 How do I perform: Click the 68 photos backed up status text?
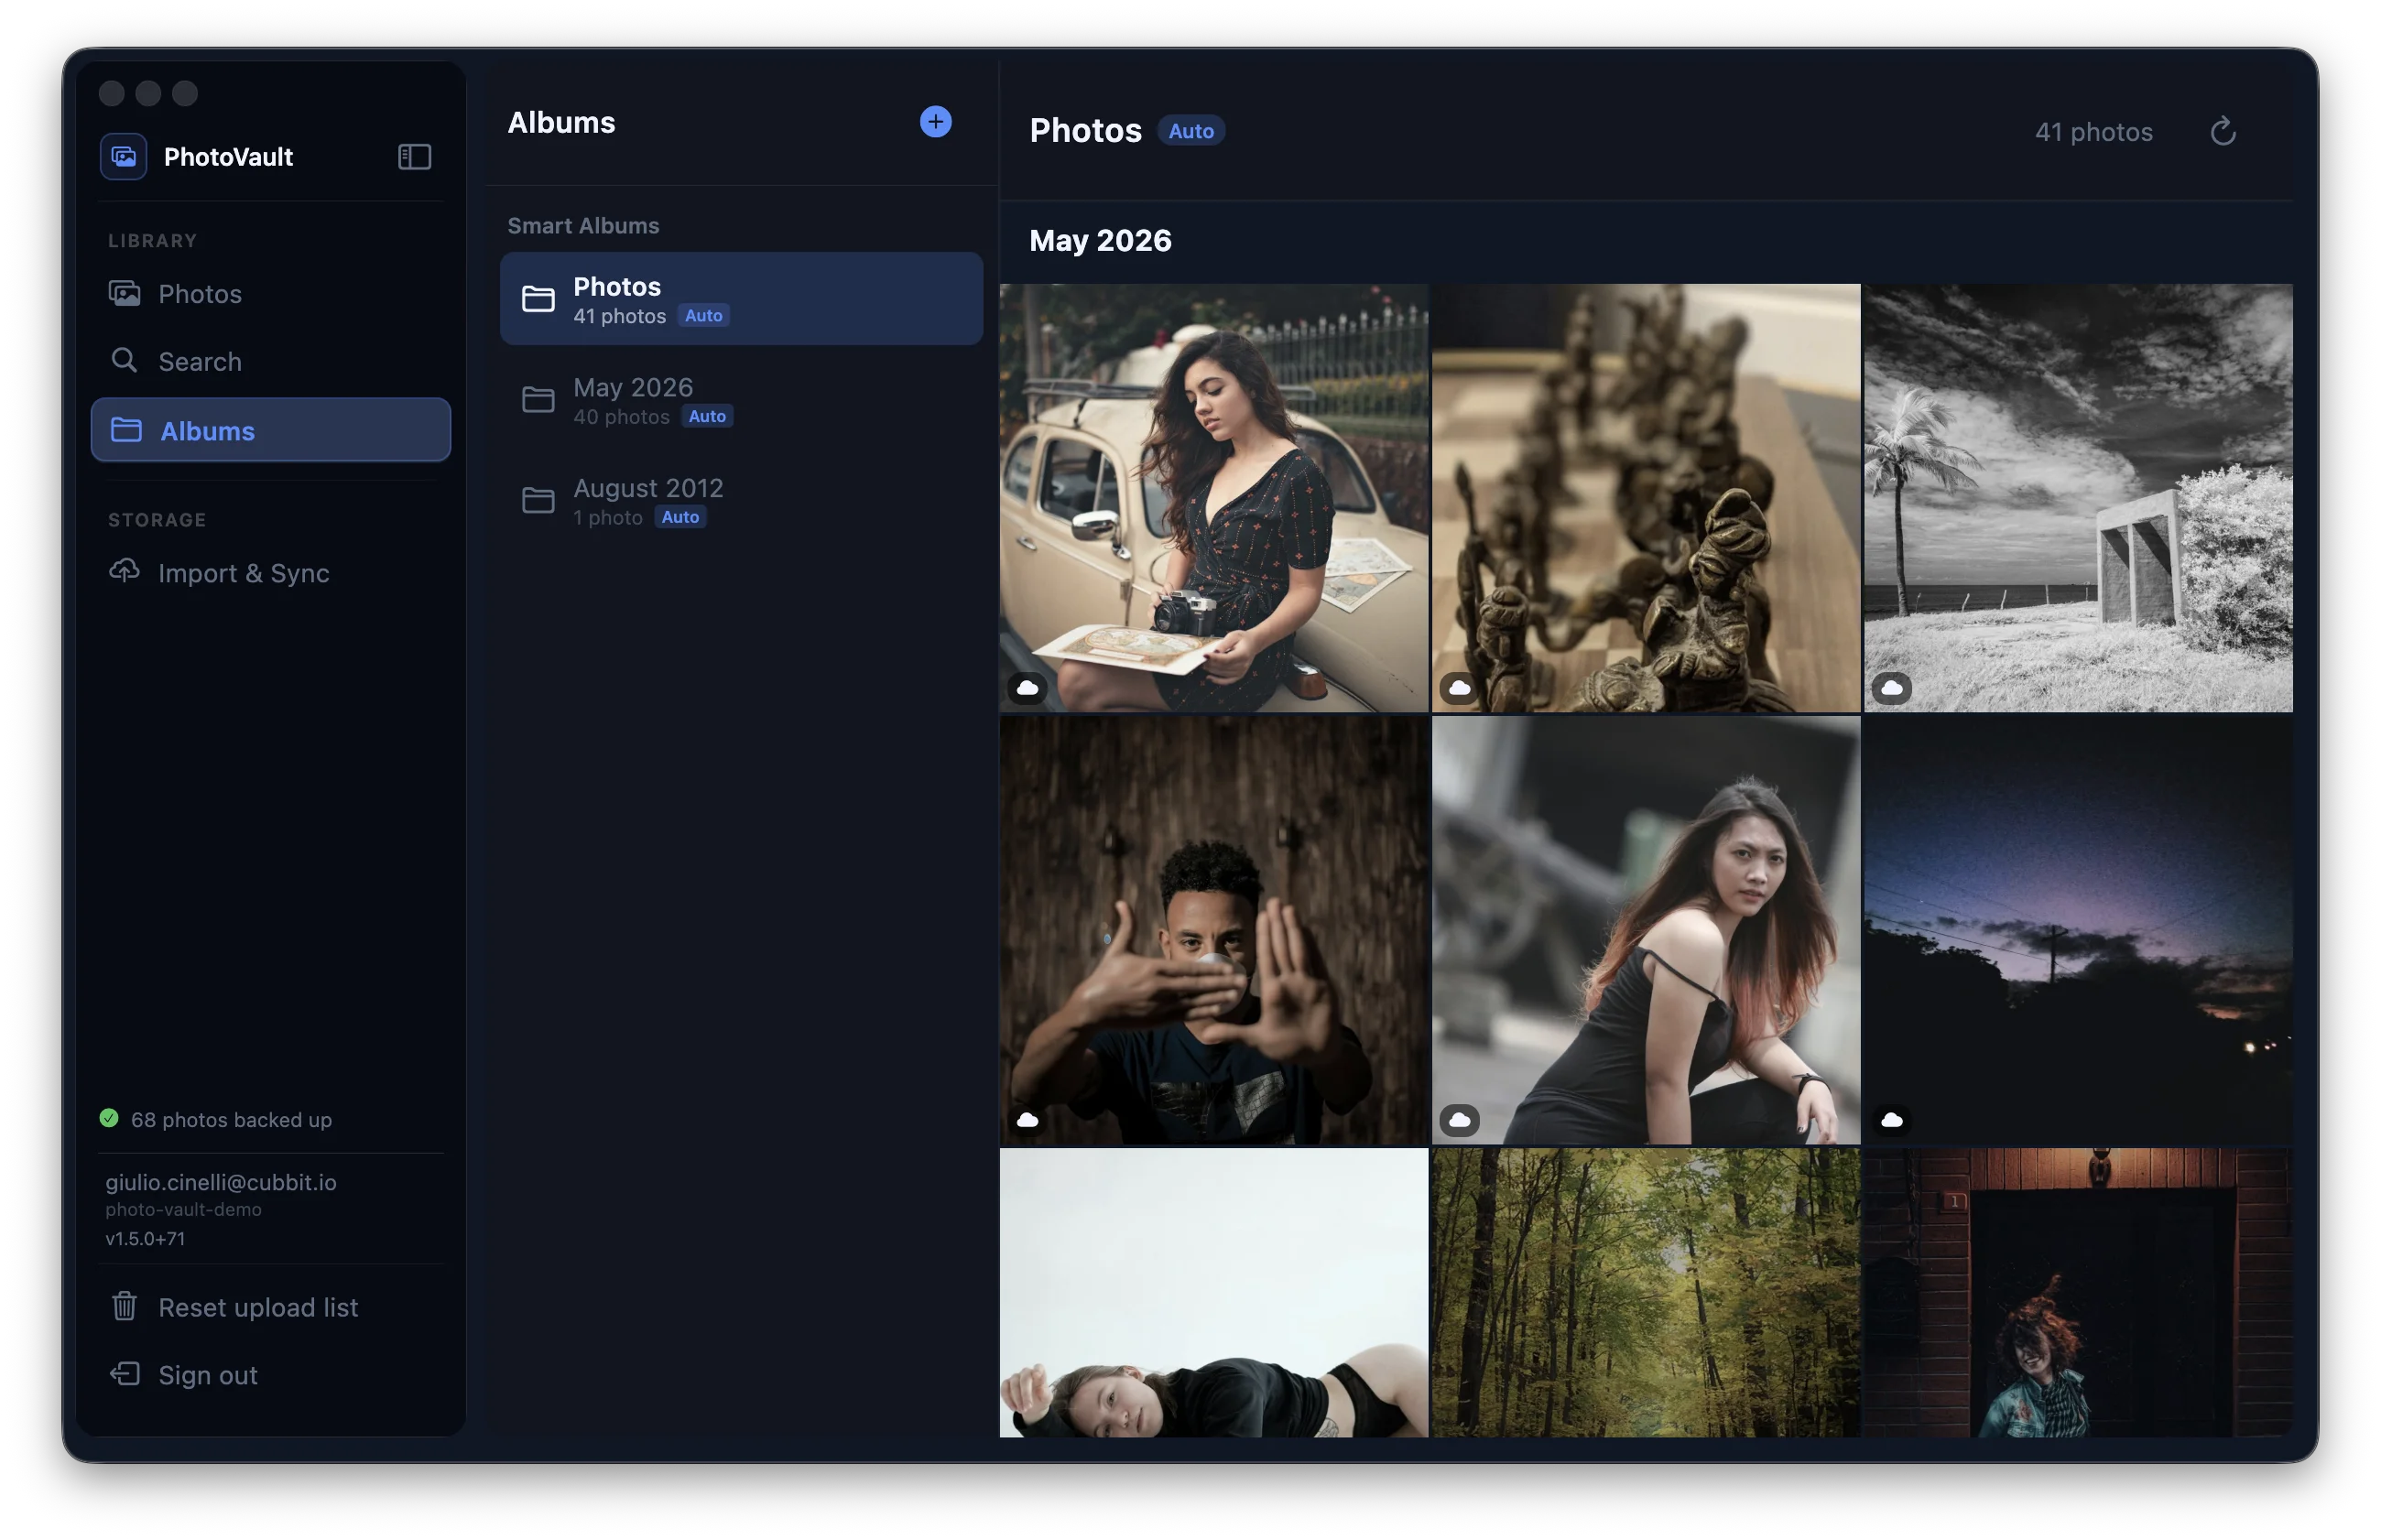(x=231, y=1119)
